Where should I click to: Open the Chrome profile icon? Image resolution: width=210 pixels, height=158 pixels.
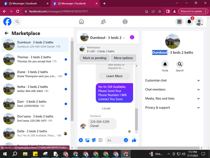coord(174,11)
